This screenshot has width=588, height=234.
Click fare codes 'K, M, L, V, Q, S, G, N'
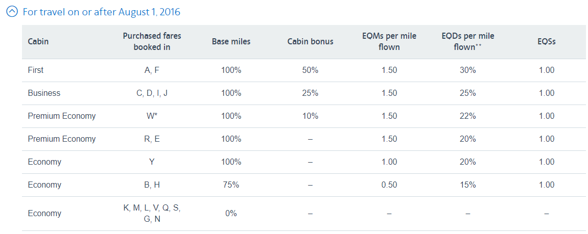click(152, 214)
